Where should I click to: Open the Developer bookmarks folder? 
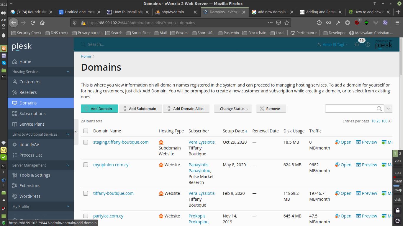[x=334, y=33]
